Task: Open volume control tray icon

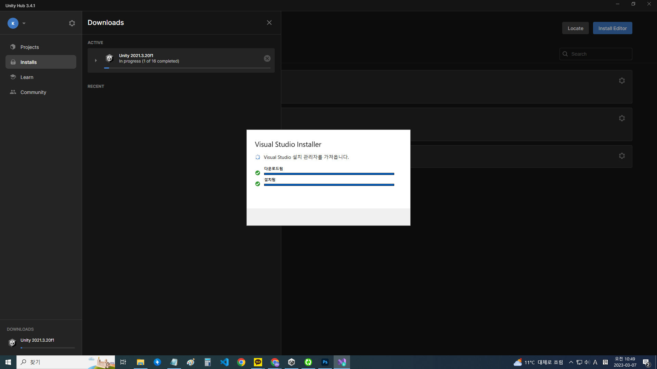Action: (587, 362)
